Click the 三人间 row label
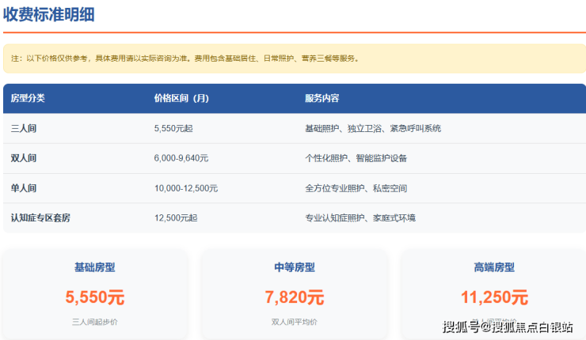The height and width of the screenshot is (340, 586). 24,128
